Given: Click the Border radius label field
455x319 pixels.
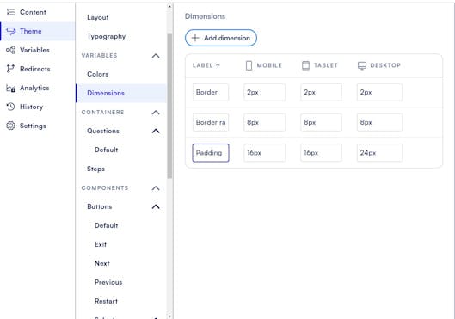Looking at the screenshot, I should tap(211, 122).
